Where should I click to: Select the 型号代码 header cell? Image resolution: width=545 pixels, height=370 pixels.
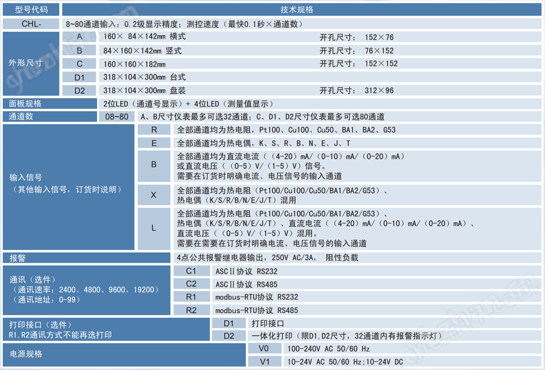coord(30,9)
